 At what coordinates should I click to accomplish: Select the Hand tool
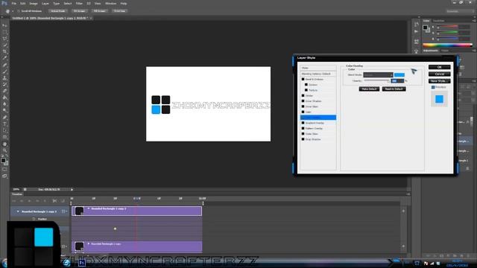click(x=4, y=144)
